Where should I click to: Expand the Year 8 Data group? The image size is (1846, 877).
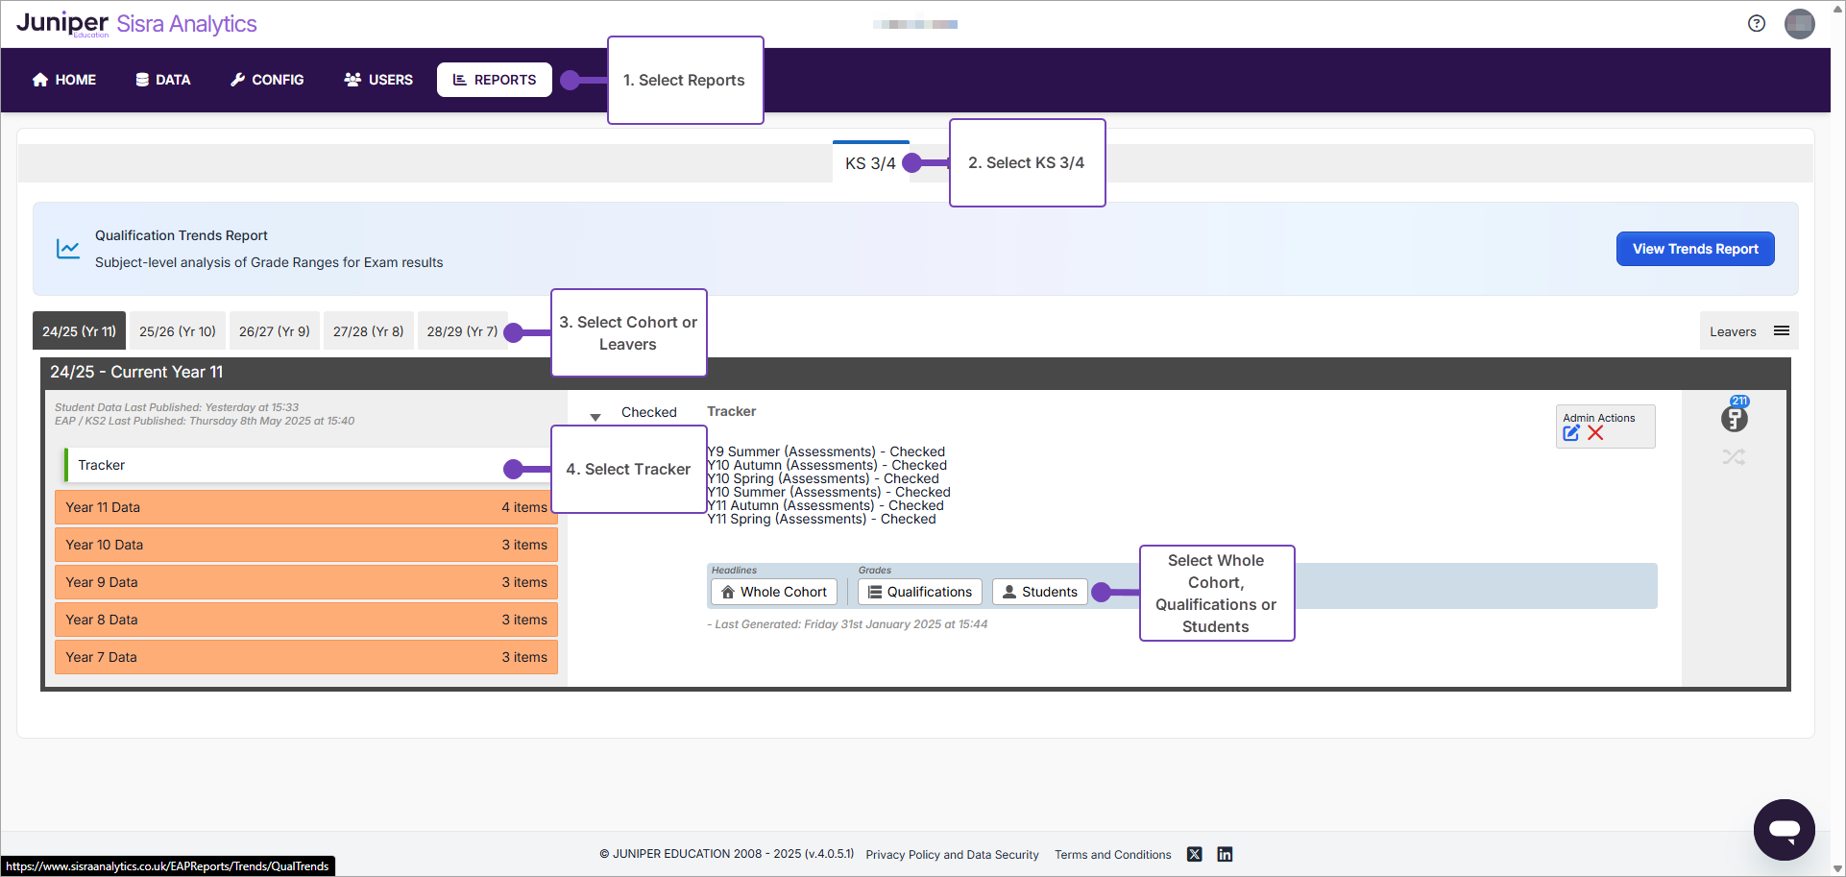pyautogui.click(x=305, y=620)
